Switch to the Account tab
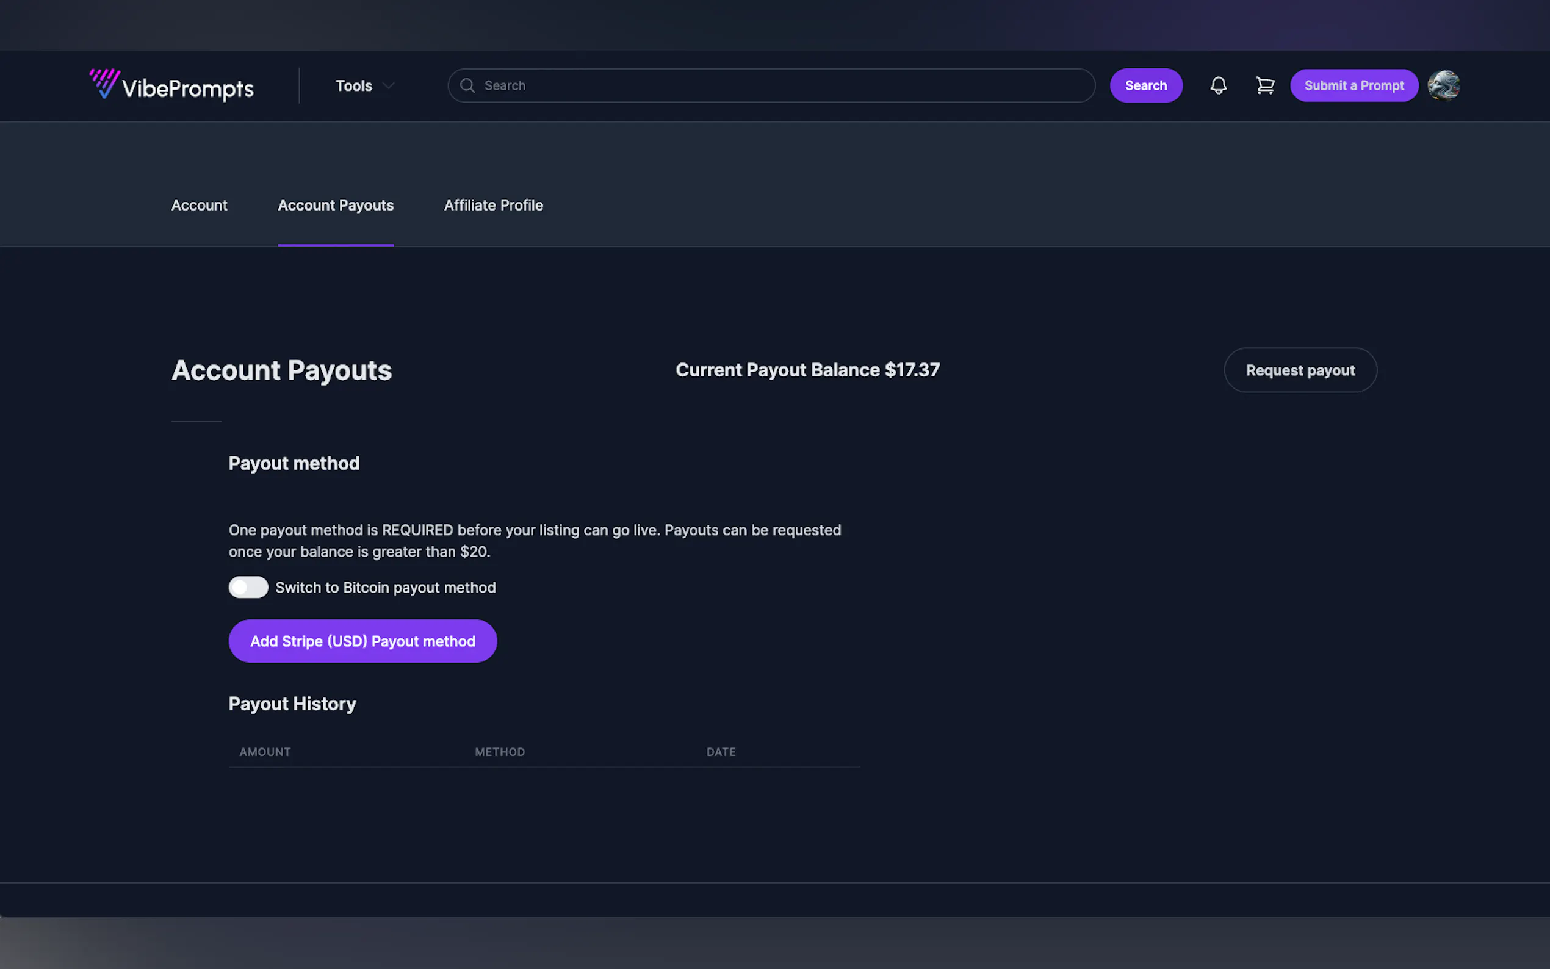This screenshot has height=969, width=1550. pos(200,205)
